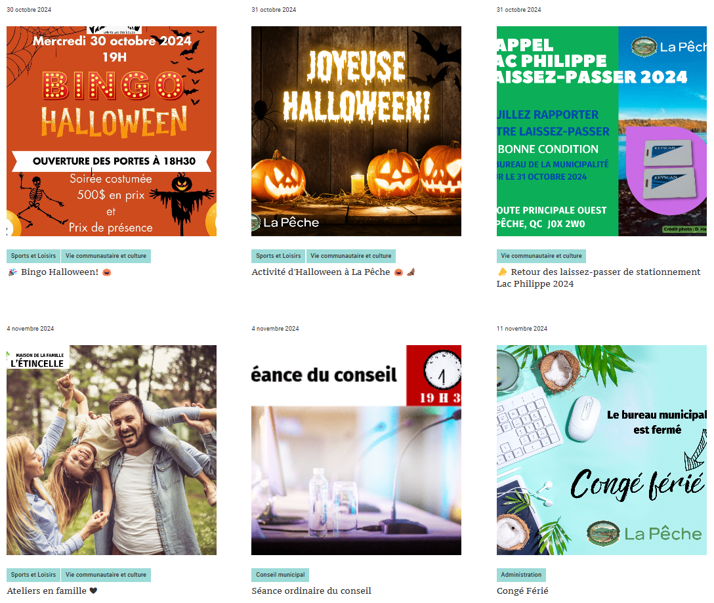The image size is (714, 603).
Task: Open the 'Congé Férié' article title
Action: point(522,591)
